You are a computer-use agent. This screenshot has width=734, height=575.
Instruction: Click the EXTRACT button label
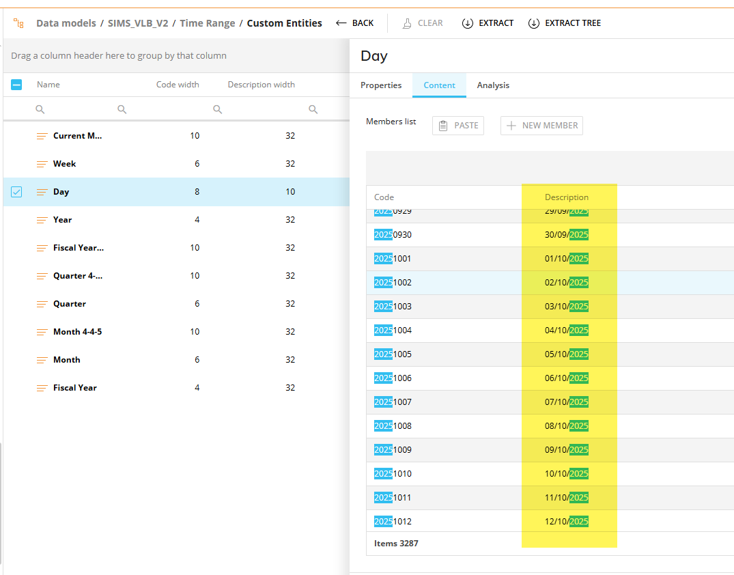point(496,23)
